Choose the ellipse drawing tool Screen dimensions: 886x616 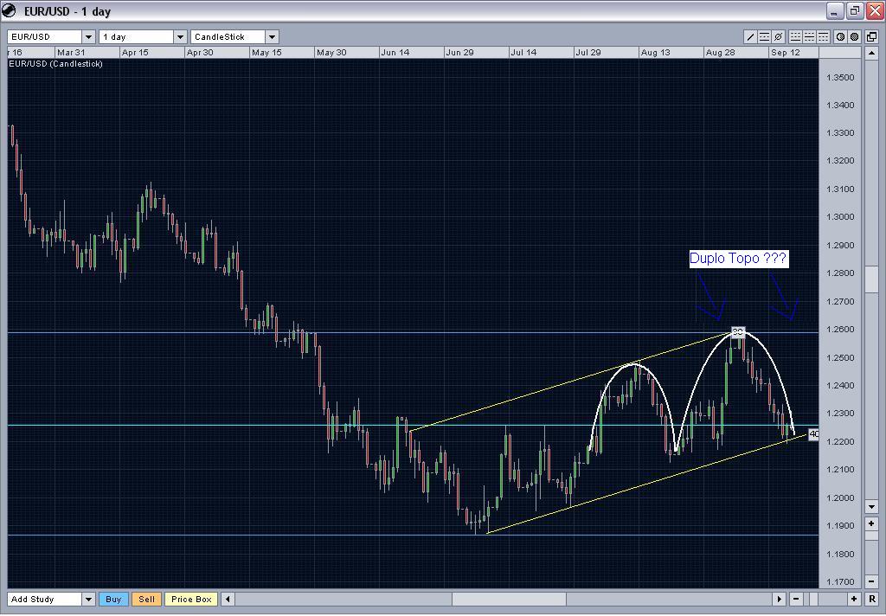click(x=777, y=36)
